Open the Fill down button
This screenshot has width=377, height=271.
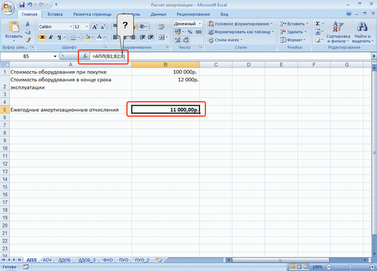pyautogui.click(x=317, y=32)
